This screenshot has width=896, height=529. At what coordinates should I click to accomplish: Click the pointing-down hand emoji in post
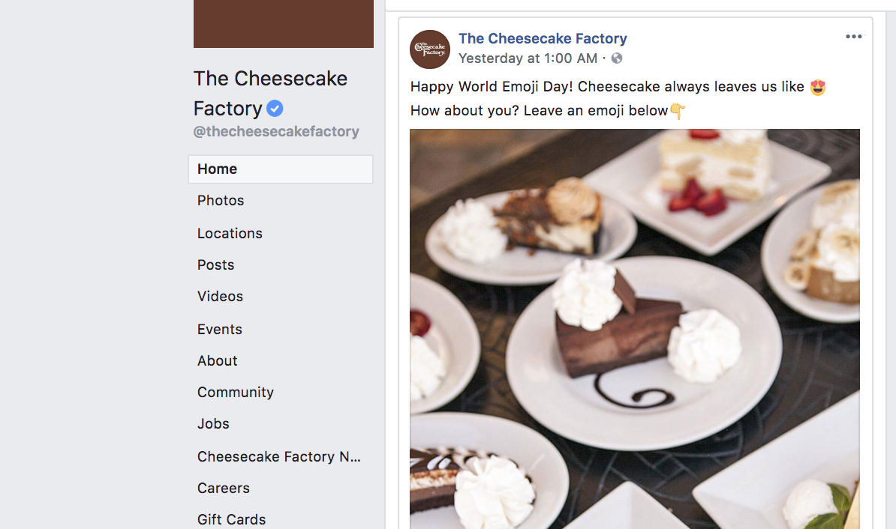[x=678, y=111]
